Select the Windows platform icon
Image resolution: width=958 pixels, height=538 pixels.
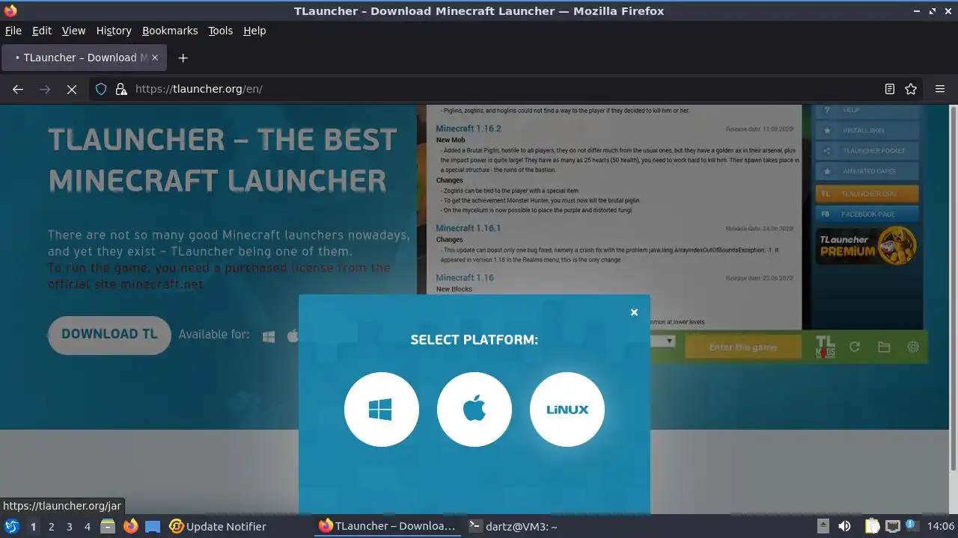click(382, 409)
